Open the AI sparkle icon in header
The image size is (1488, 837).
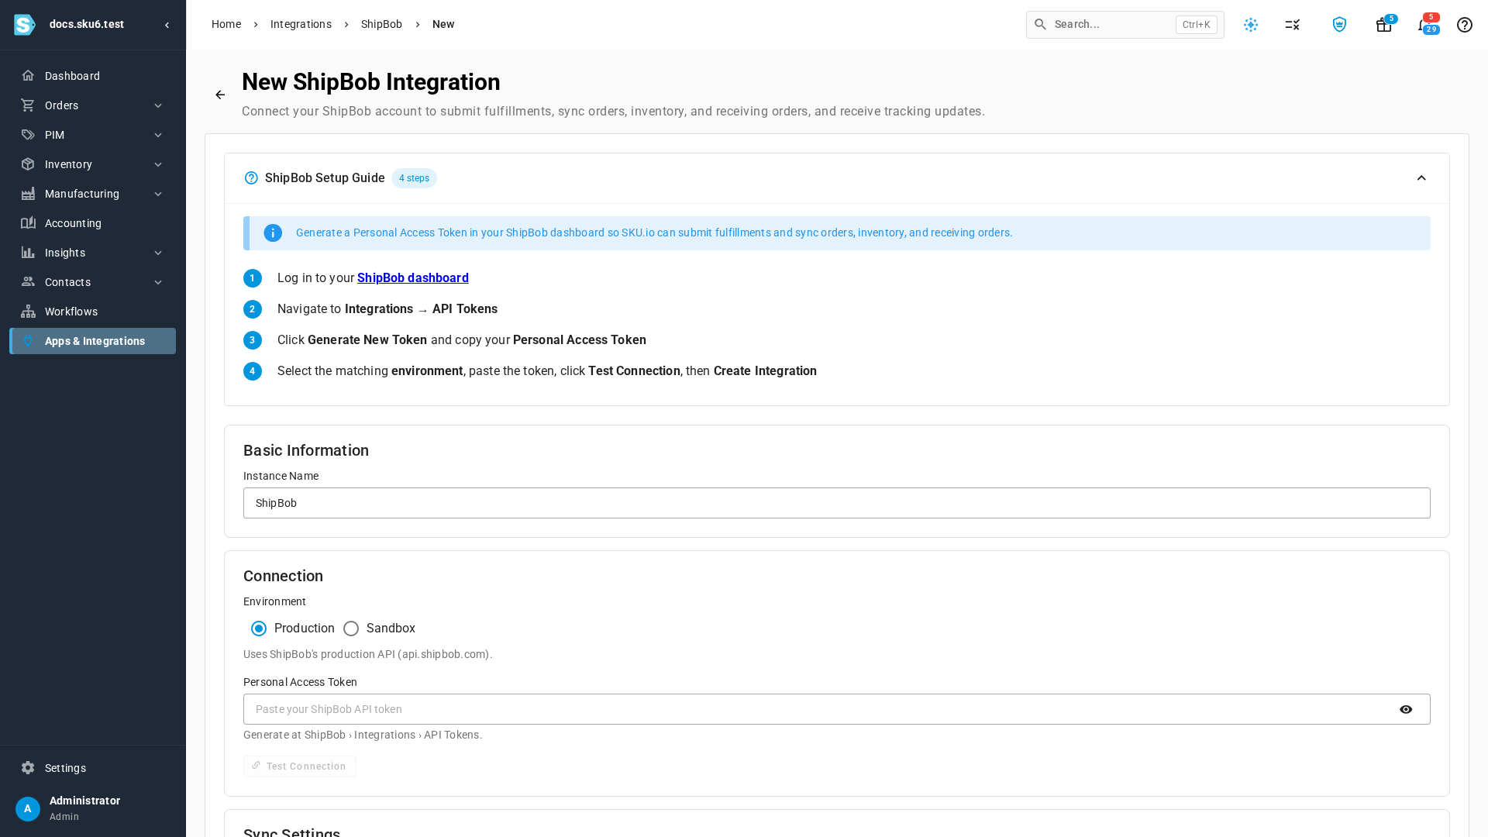pos(1251,25)
